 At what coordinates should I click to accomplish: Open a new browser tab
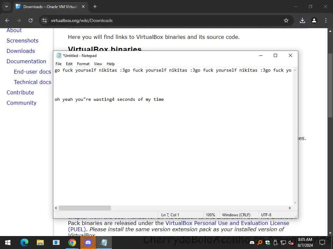point(95,6)
